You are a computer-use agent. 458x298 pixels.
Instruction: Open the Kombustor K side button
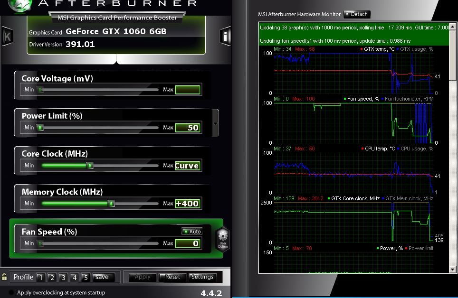7,36
